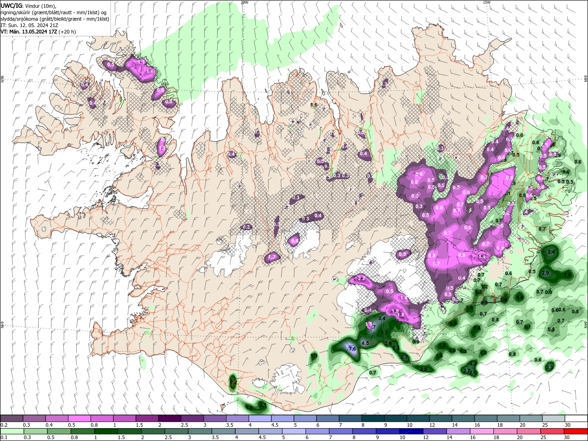588x441 pixels.
Task: Click the 'UWC/IG: Vindur (10m)' title text
Action: coord(28,6)
